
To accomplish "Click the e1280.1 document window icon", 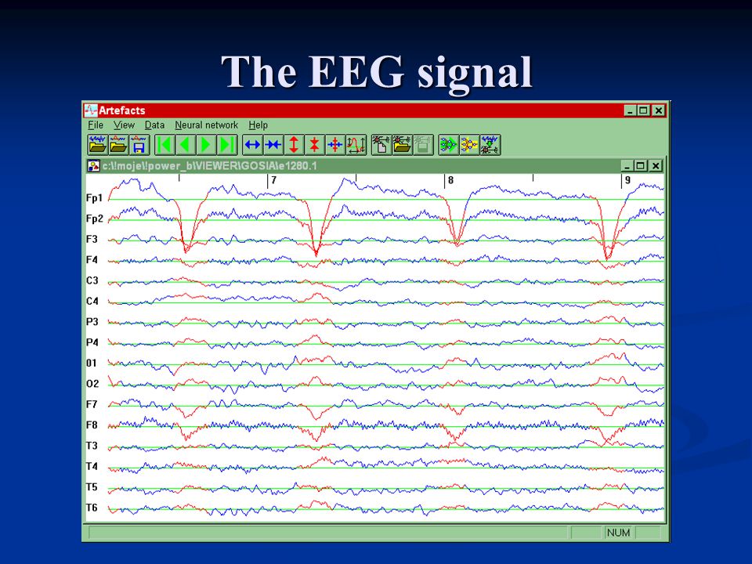I will (93, 166).
